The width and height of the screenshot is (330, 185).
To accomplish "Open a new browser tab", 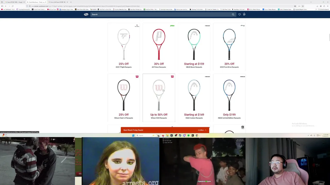I will pyautogui.click(x=71, y=2).
